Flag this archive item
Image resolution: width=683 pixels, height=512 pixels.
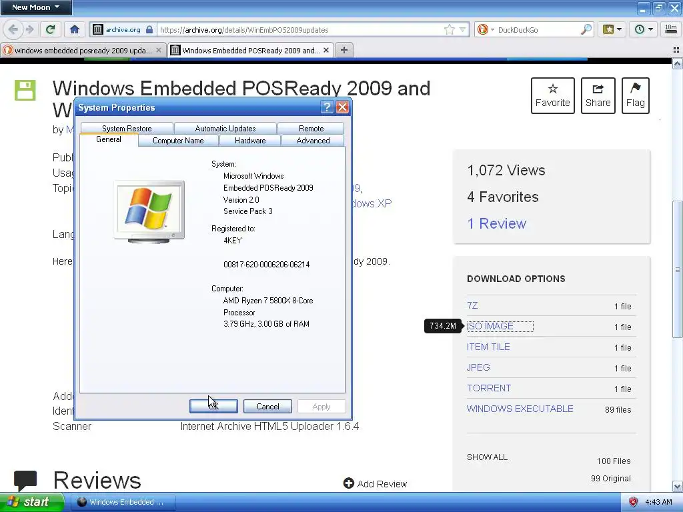(x=636, y=95)
